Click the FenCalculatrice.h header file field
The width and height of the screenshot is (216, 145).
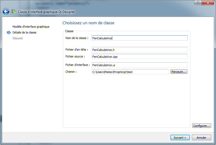click(139, 50)
